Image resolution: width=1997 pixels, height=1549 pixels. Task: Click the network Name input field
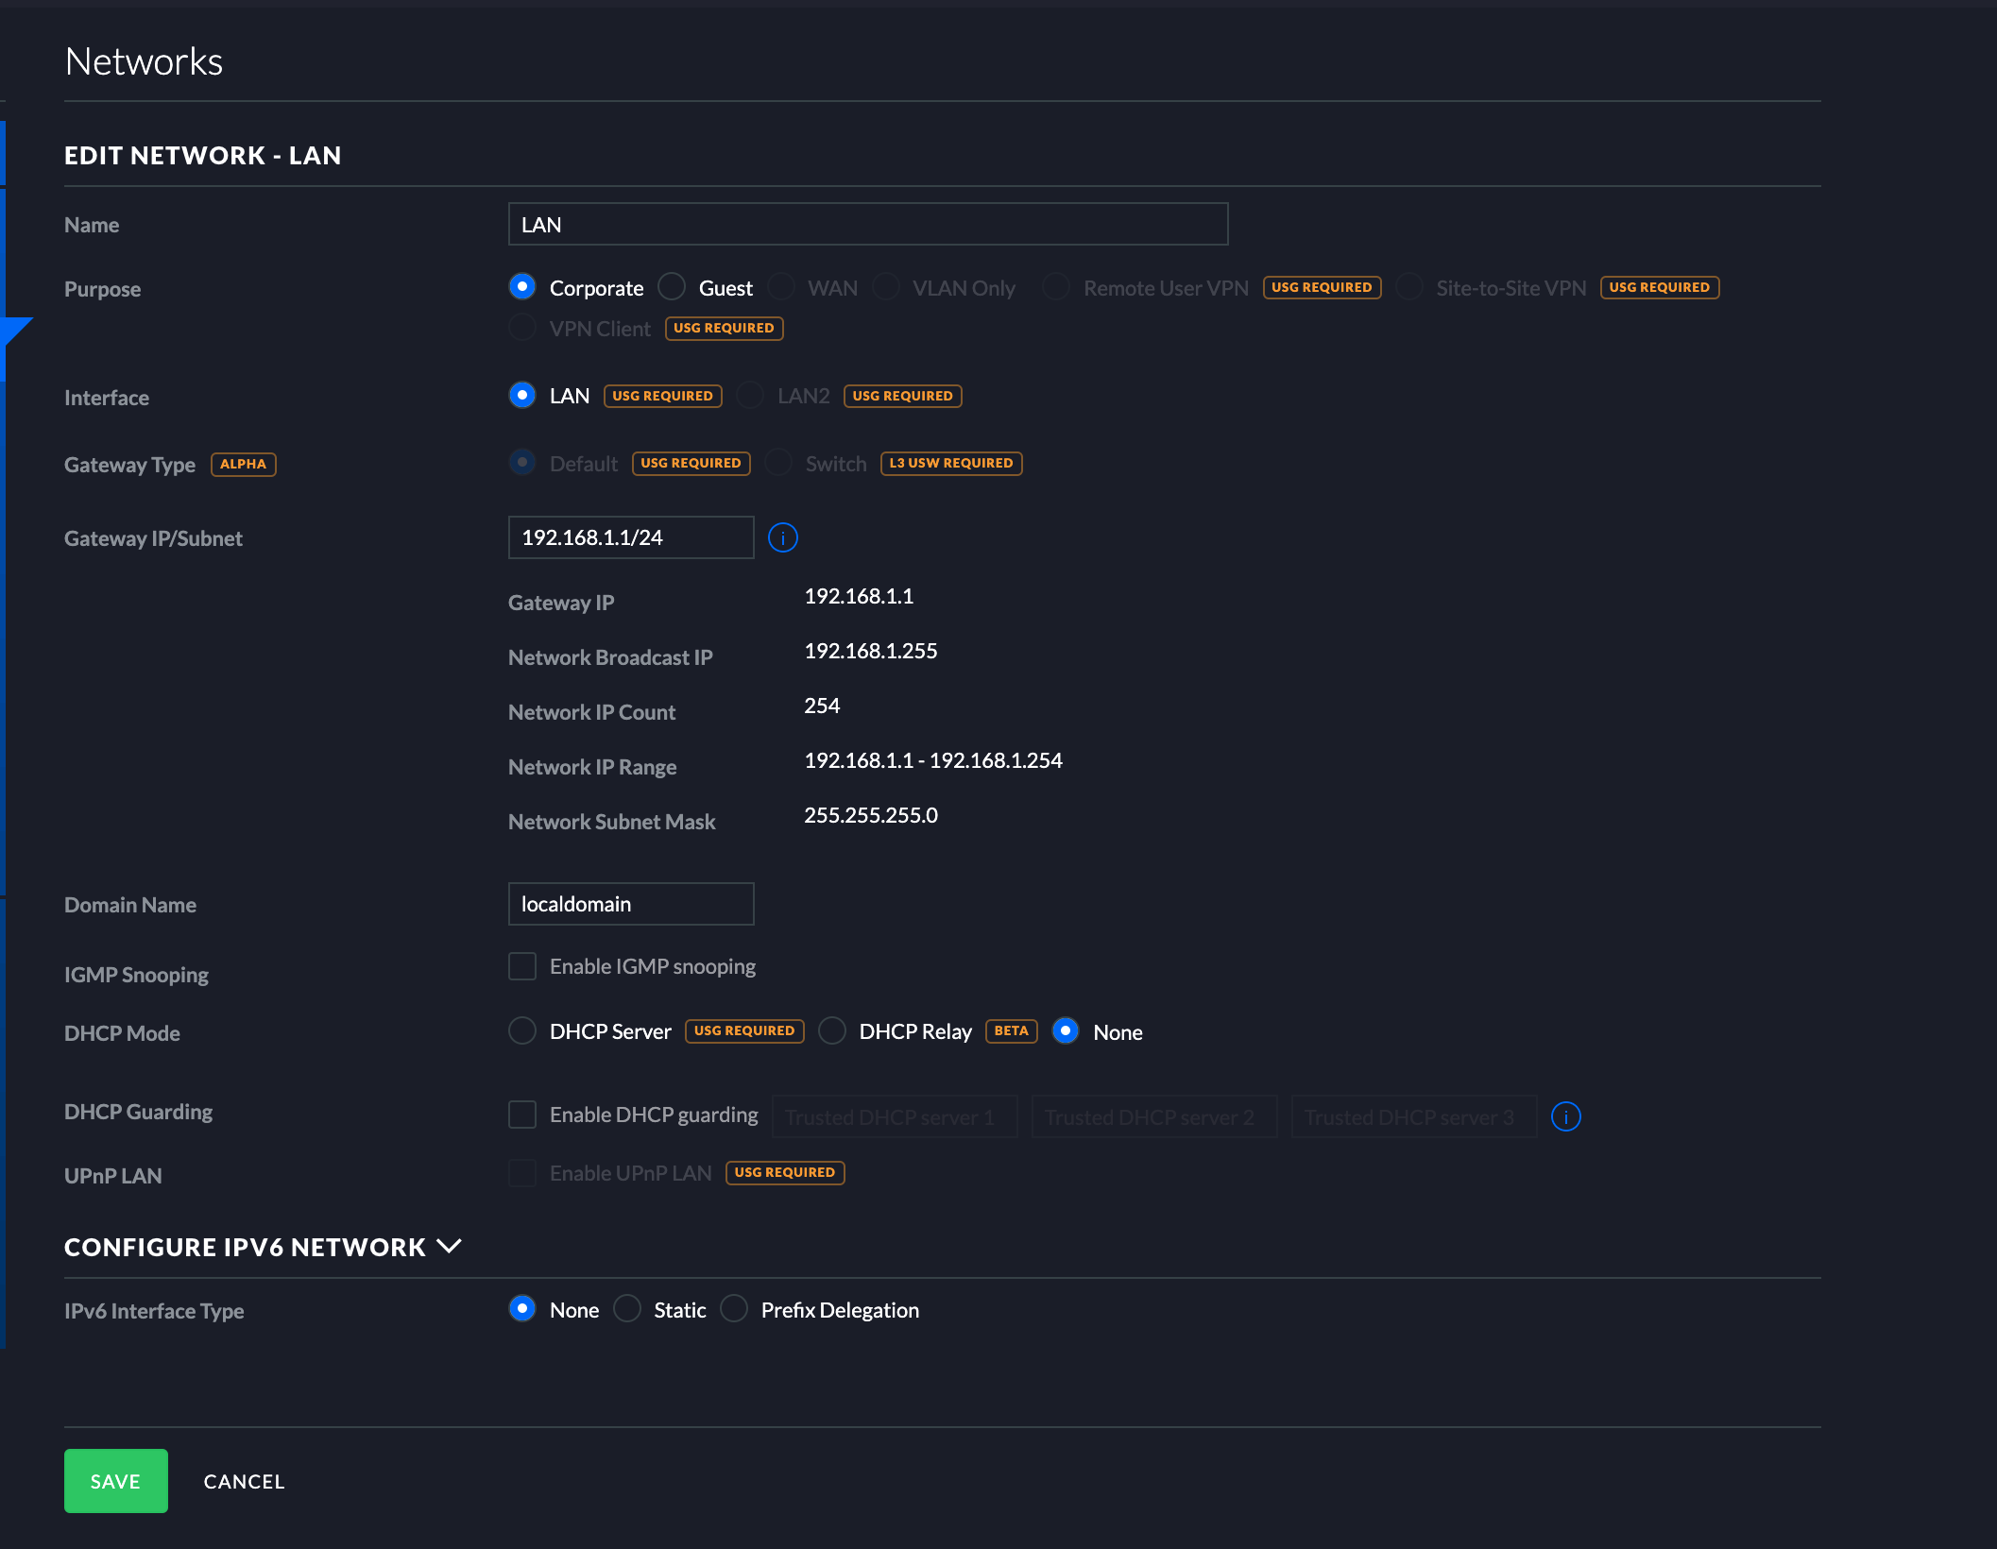(x=867, y=224)
